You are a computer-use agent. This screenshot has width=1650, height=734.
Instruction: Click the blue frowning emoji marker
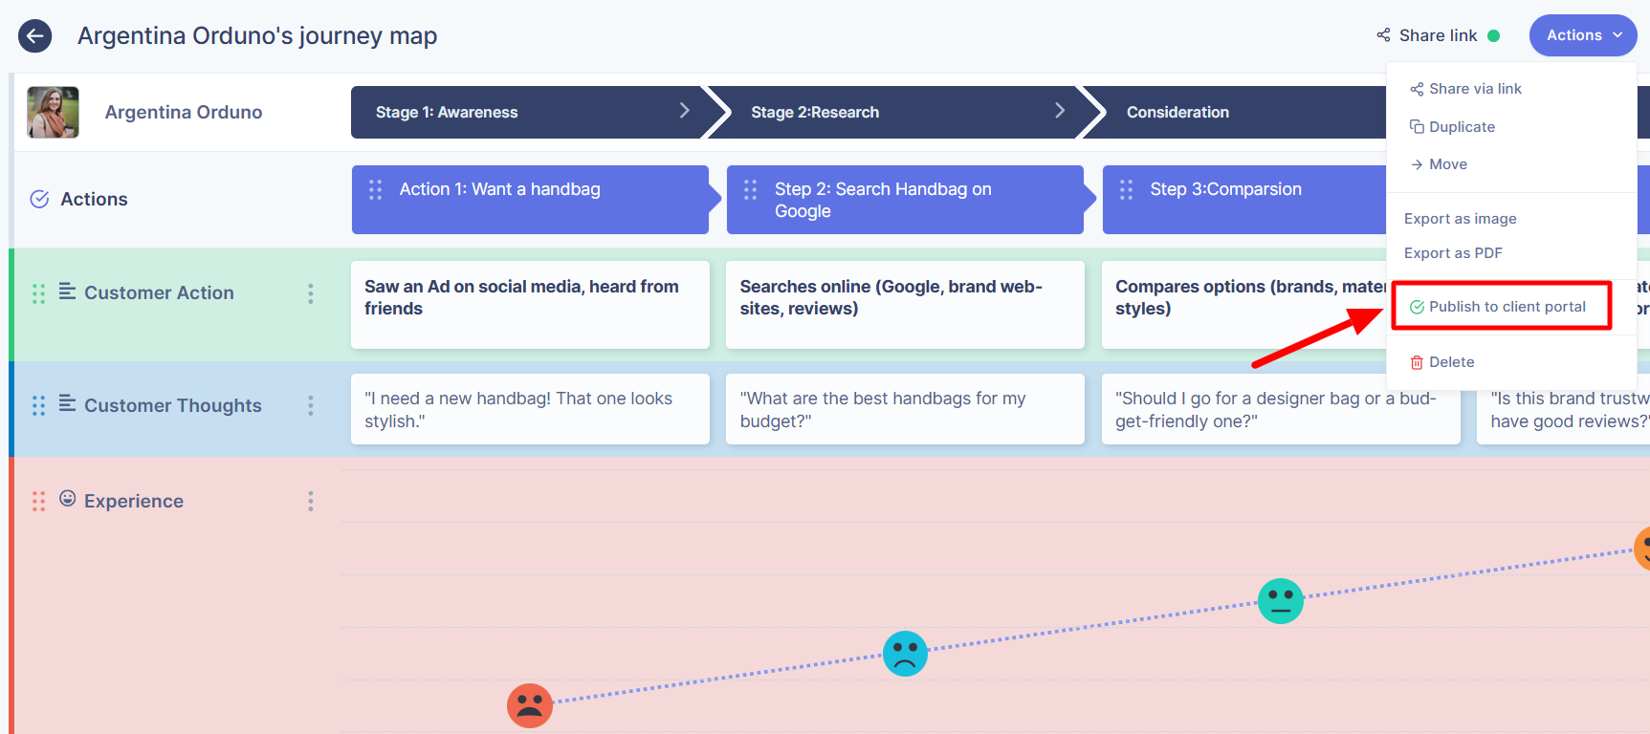[x=905, y=654]
